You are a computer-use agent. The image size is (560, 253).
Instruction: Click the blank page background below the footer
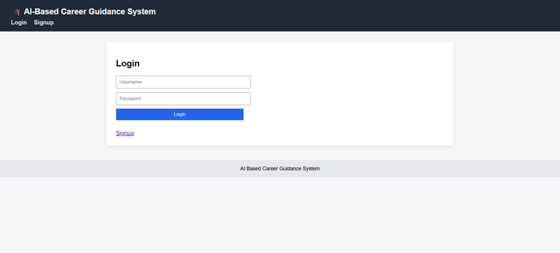pos(280,219)
